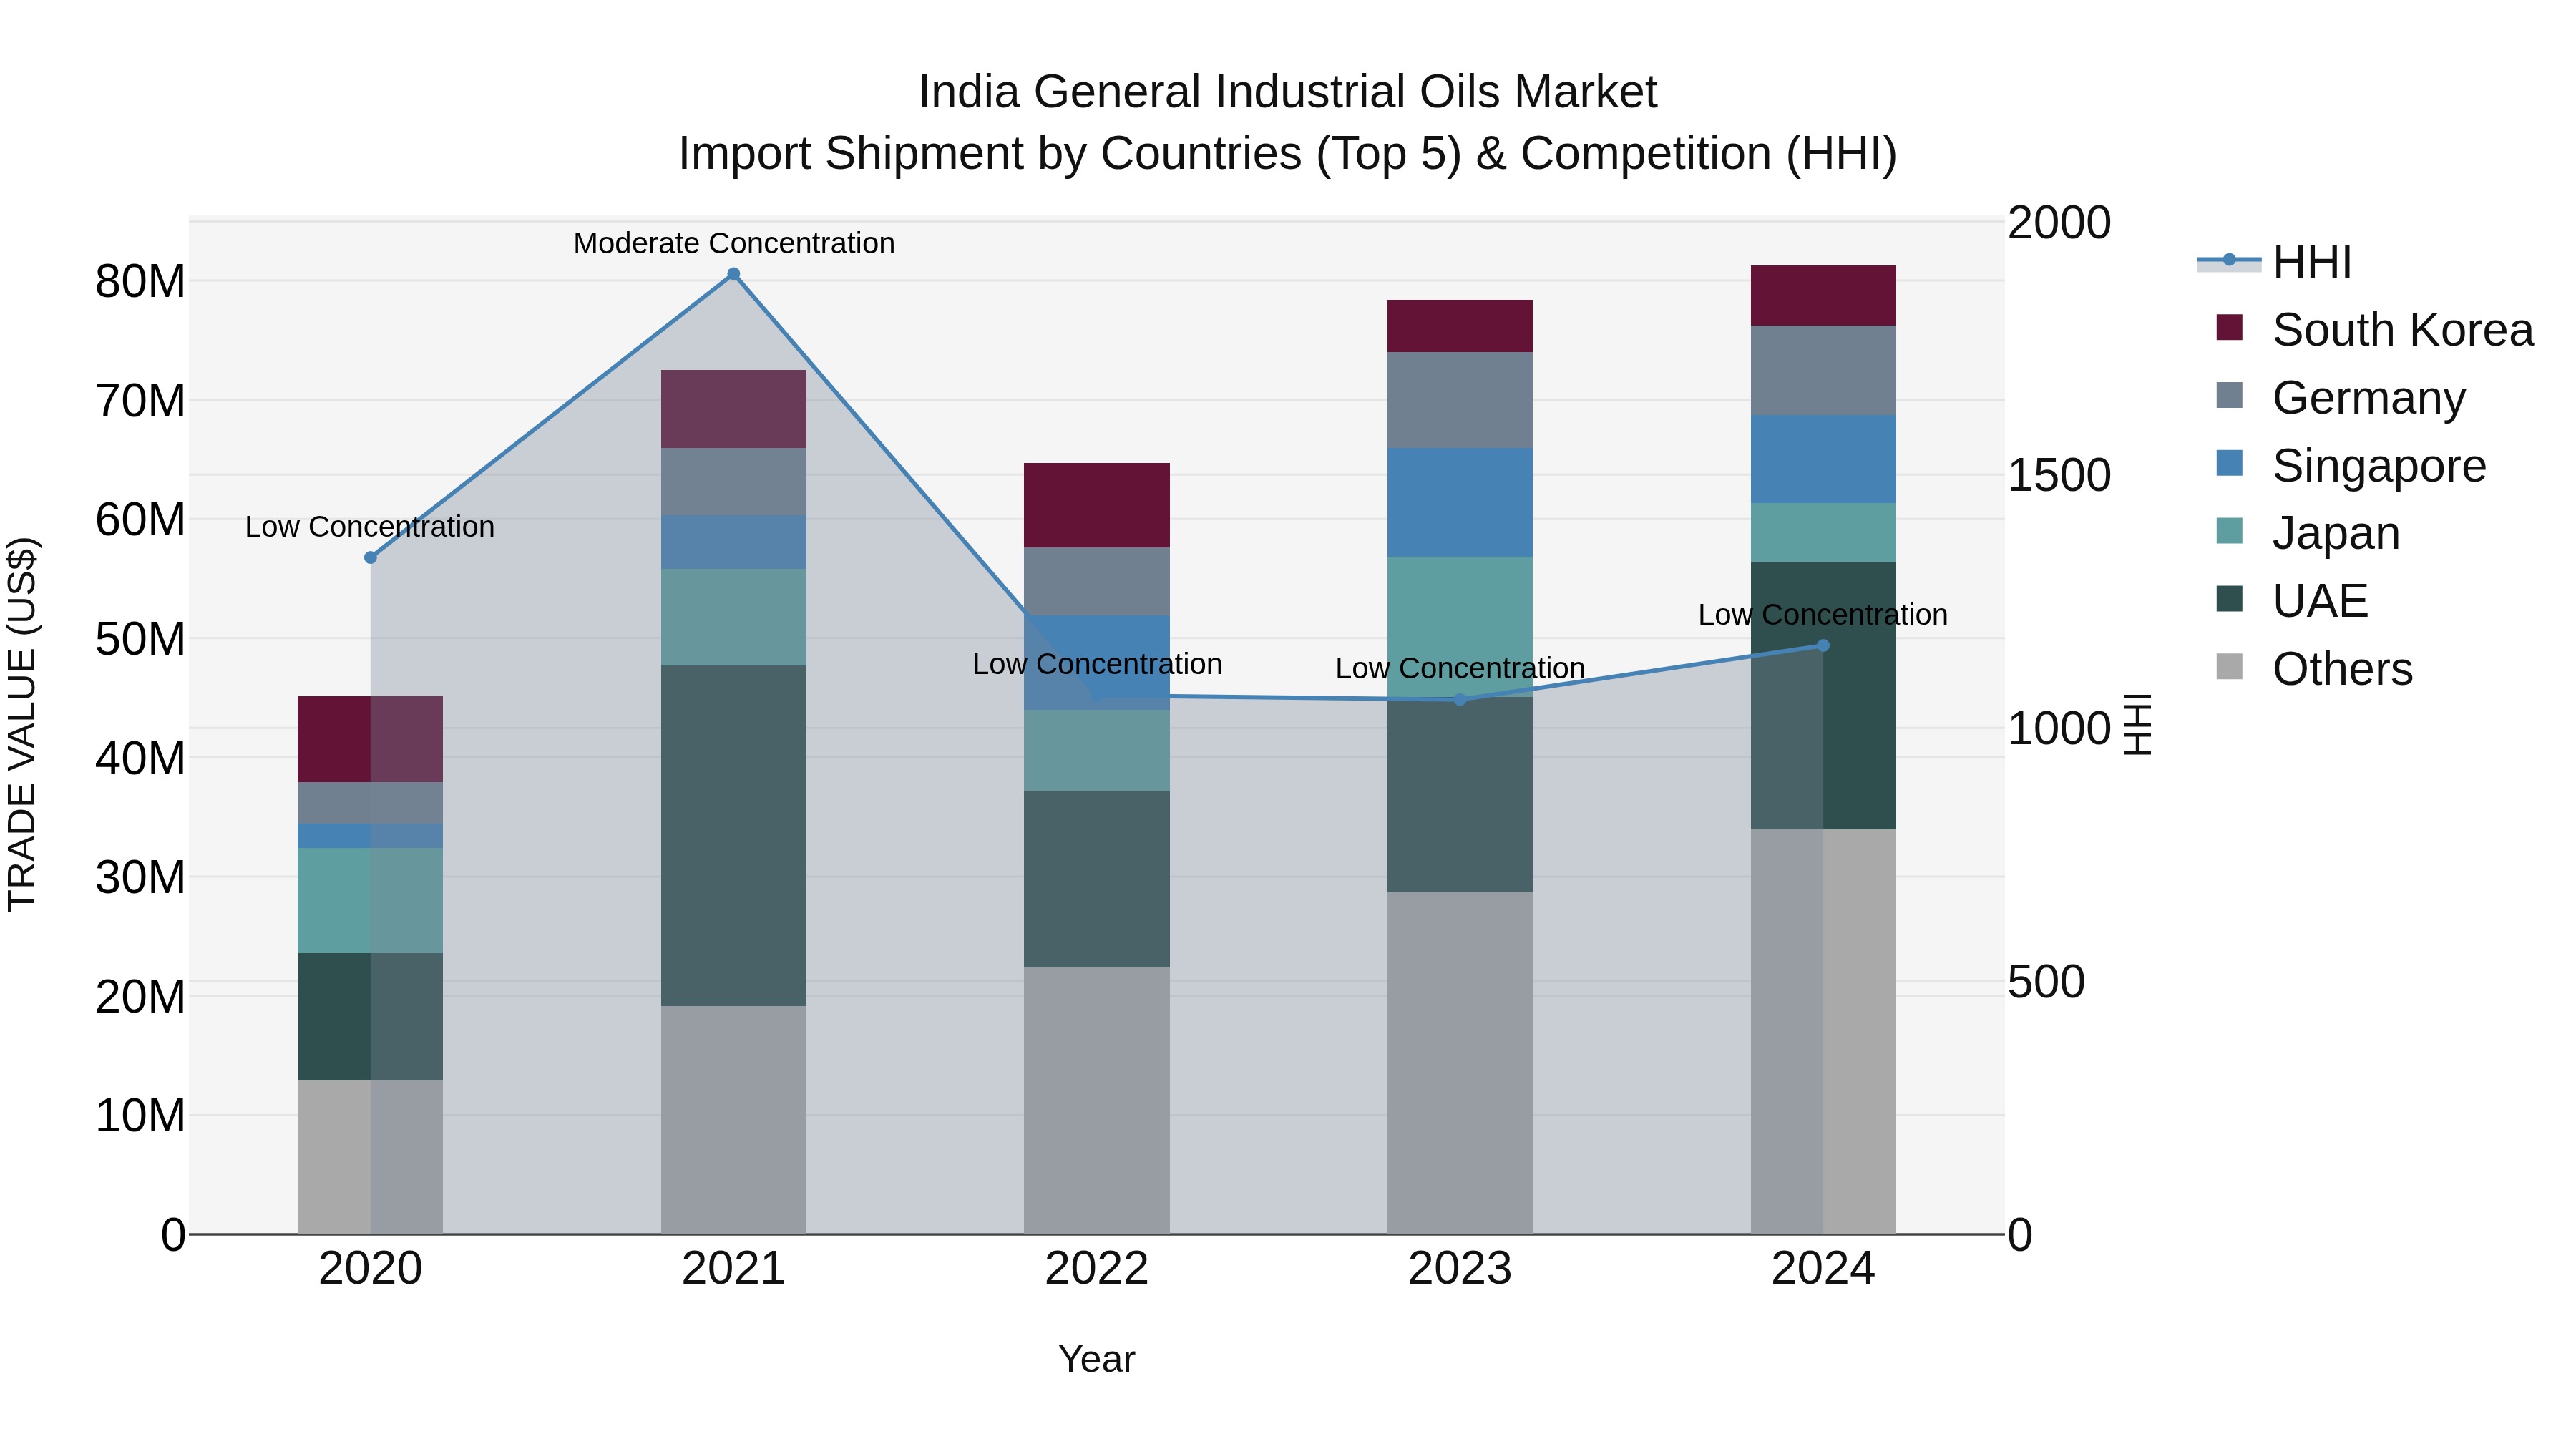Click Low Concentration annotation above 2024

tap(1823, 615)
